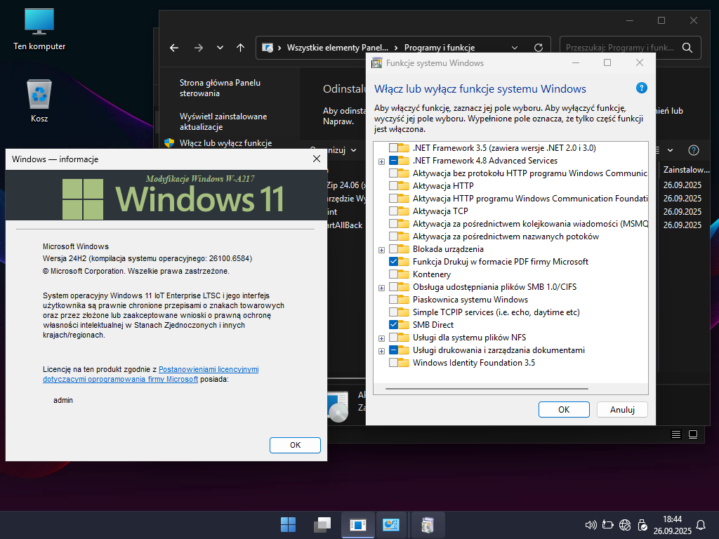Open the notification bell in system tray
This screenshot has width=719, height=539.
[x=700, y=524]
